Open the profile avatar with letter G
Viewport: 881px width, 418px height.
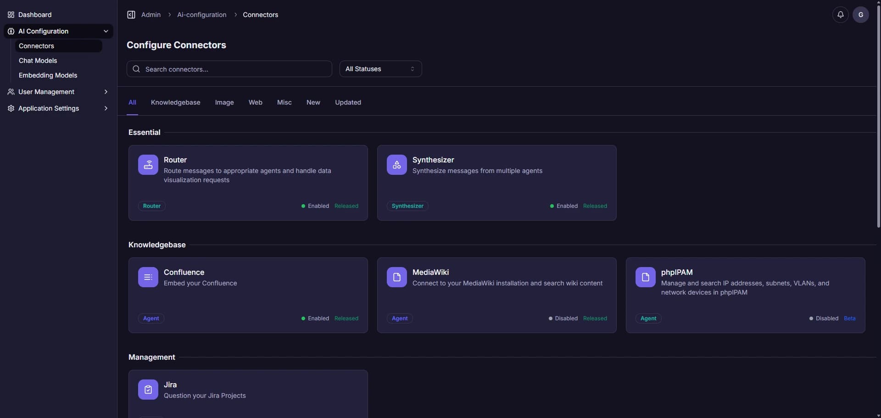coord(861,14)
